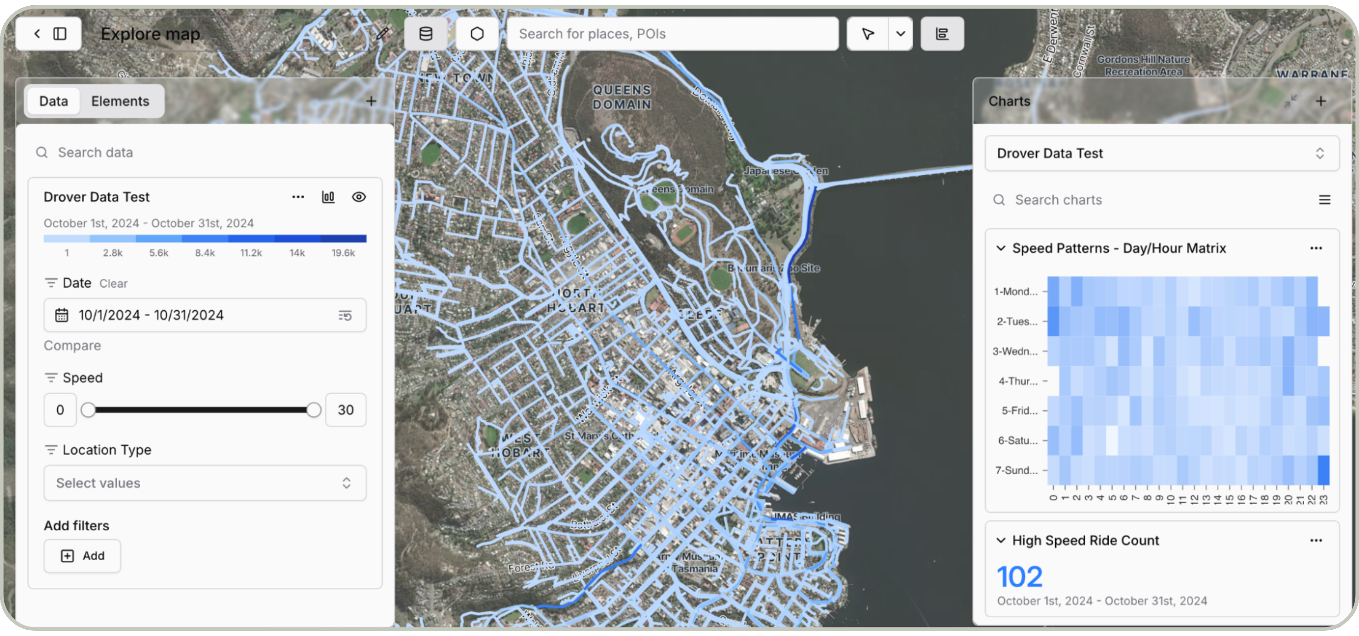Collapse the Charts panel
Viewport: 1359px width, 636px height.
click(1290, 101)
